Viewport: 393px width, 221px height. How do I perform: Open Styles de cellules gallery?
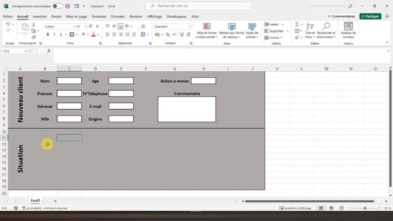point(252,31)
